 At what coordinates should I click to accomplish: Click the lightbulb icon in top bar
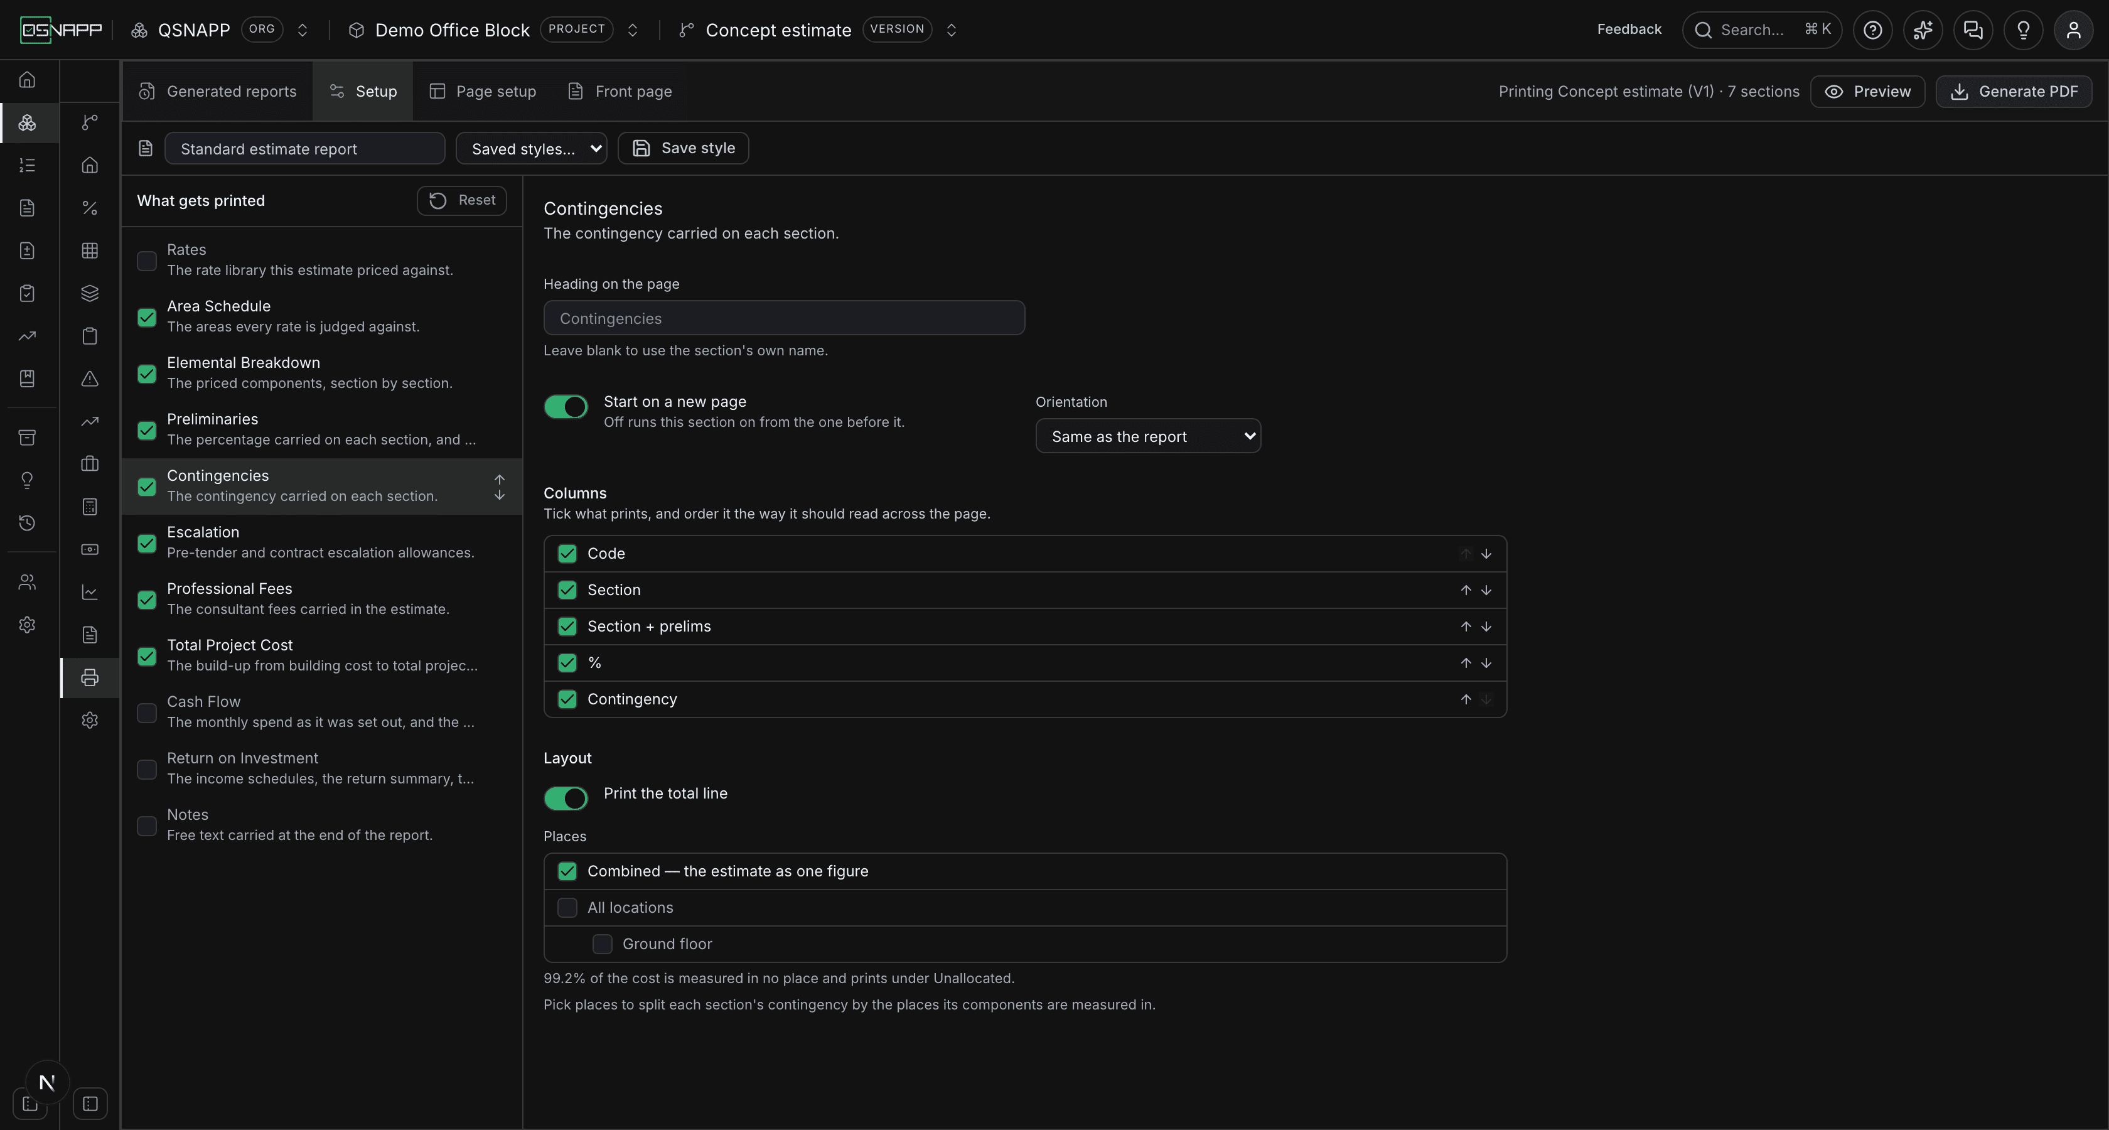pyautogui.click(x=2023, y=30)
